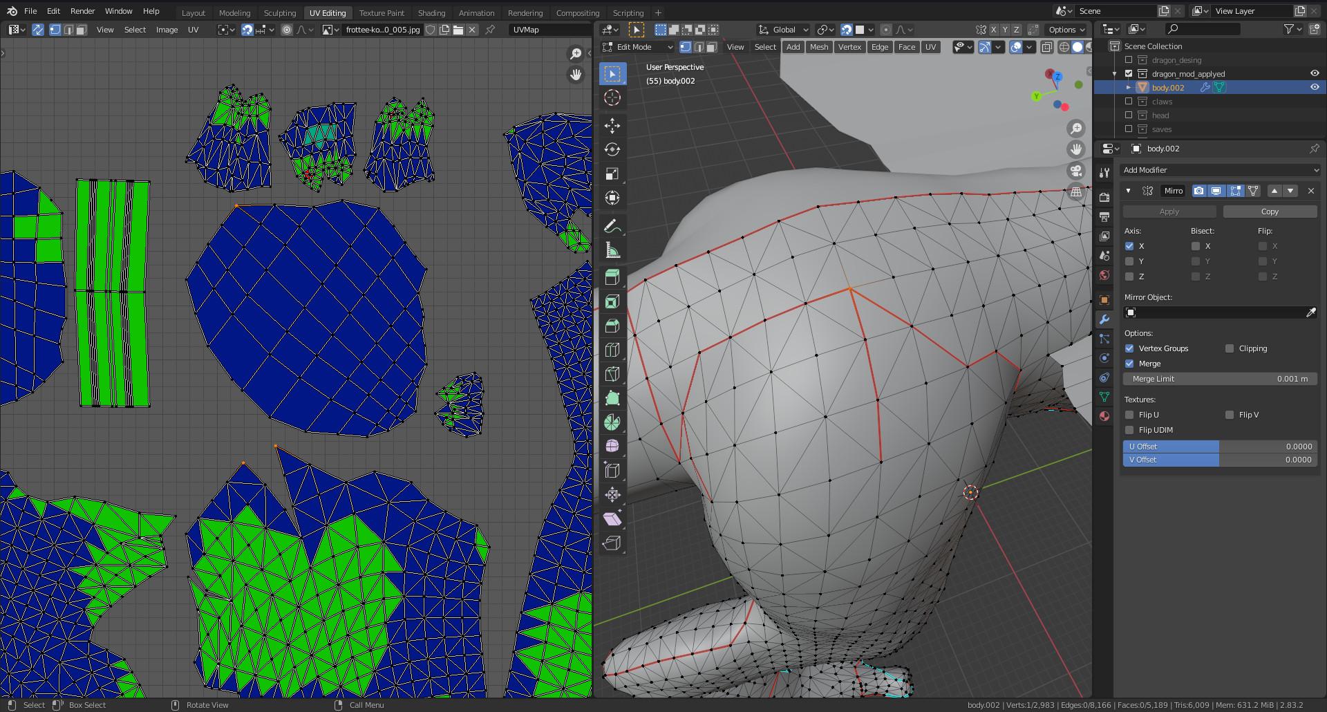This screenshot has width=1327, height=712.
Task: Check the Y axis in the Mirror modifier
Action: pyautogui.click(x=1130, y=261)
